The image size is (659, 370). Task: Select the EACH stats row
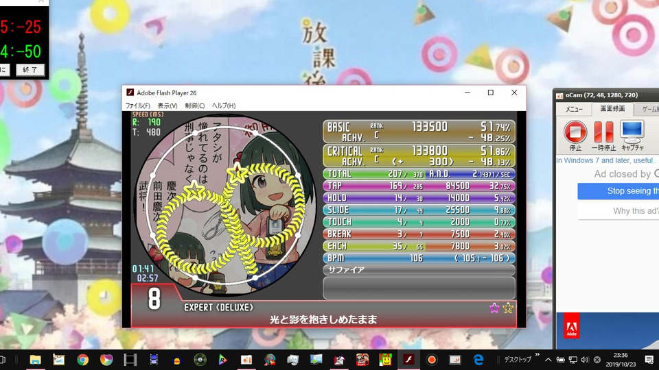(x=419, y=246)
